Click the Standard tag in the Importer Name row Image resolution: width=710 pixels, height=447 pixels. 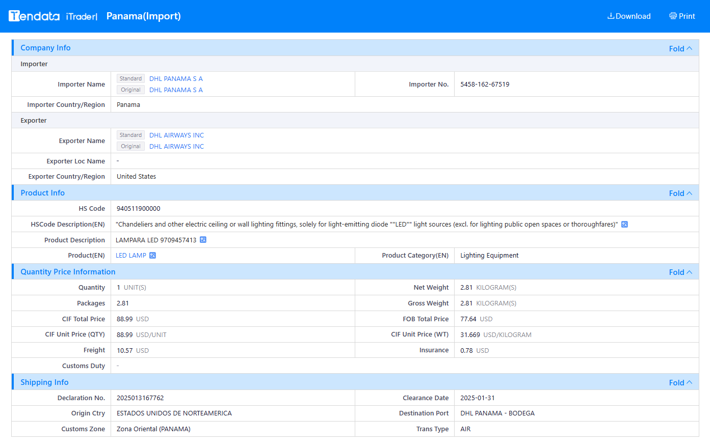(130, 78)
